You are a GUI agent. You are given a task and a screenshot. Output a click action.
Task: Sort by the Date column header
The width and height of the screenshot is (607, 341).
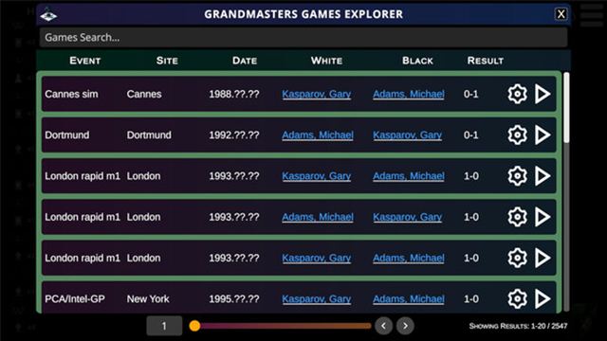[x=245, y=61]
